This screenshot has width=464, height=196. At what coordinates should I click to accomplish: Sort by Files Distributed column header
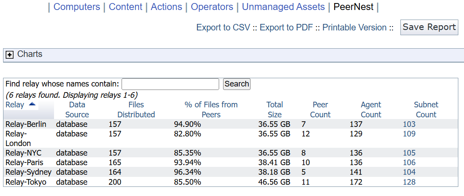tap(136, 110)
